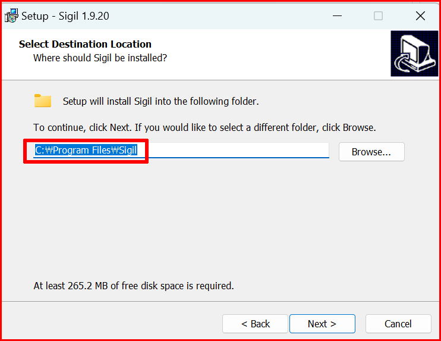The height and width of the screenshot is (341, 441).
Task: Click the "To continue, click Next" instruction text
Action: [204, 127]
